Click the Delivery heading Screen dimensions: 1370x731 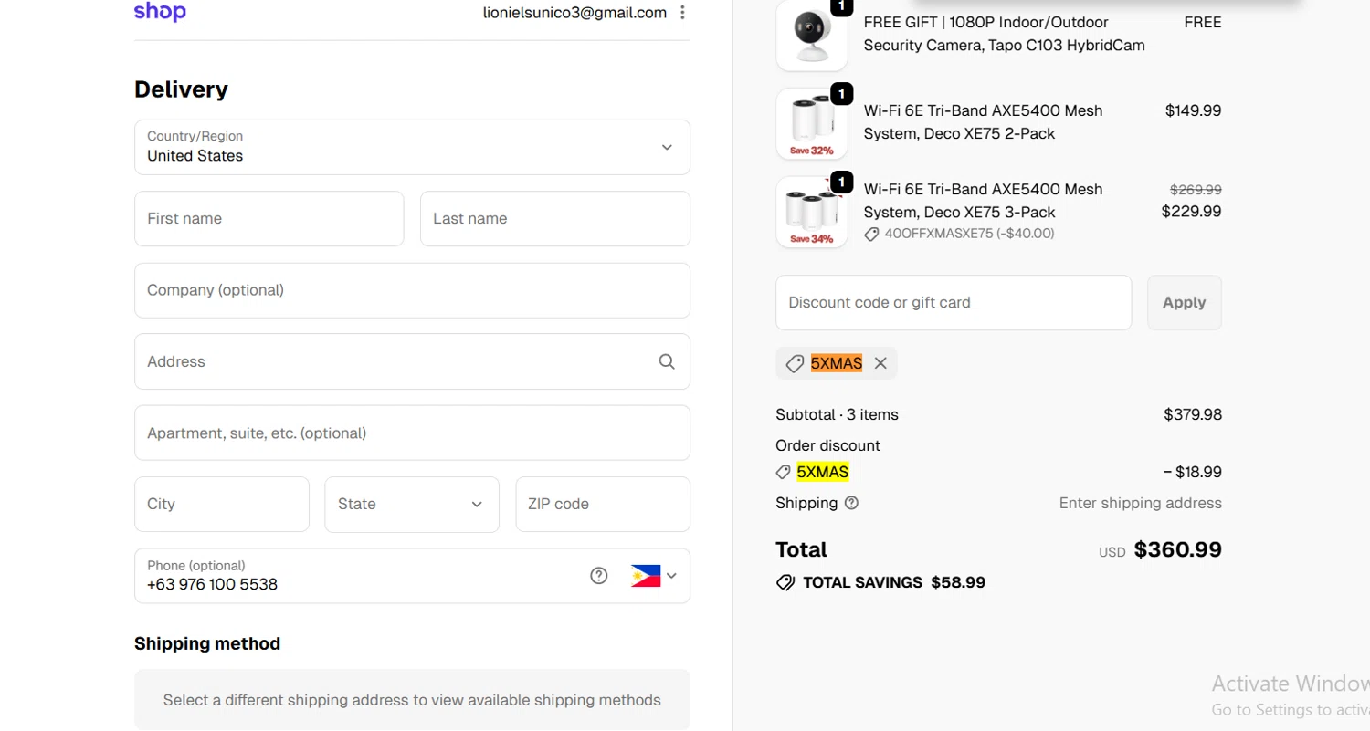coord(181,89)
